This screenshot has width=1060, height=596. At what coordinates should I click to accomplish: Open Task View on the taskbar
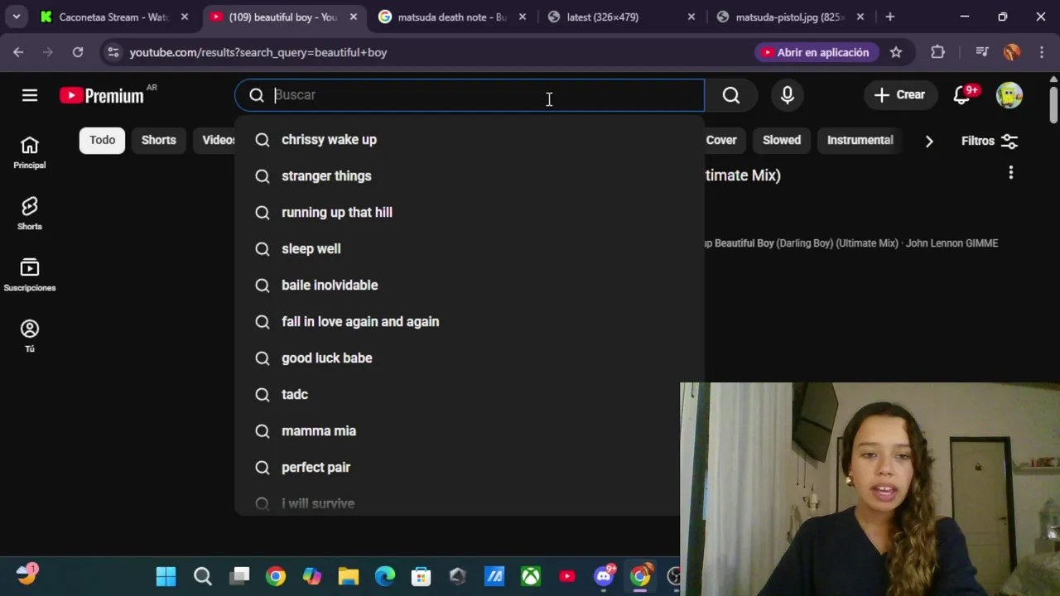pyautogui.click(x=240, y=576)
